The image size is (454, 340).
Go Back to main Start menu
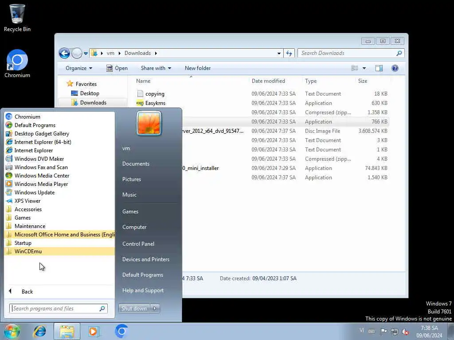(60, 291)
